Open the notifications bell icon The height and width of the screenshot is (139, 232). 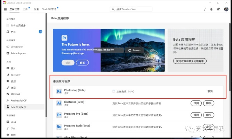pos(211,9)
